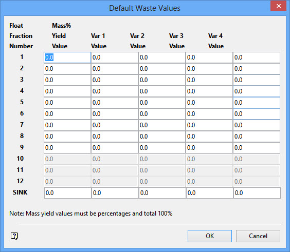Click the help icon at bottom left

click(x=14, y=236)
